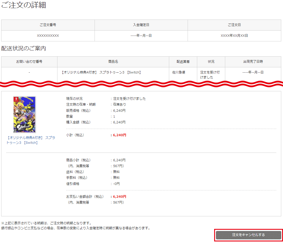This screenshot has width=283, height=242.
Task: Click the 出荷完了日時 column header
Action: coord(253,62)
